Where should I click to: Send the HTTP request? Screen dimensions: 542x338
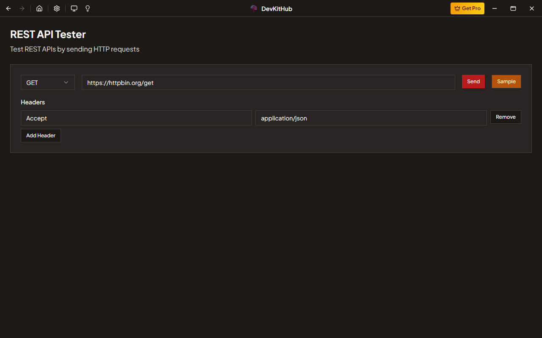(x=473, y=82)
